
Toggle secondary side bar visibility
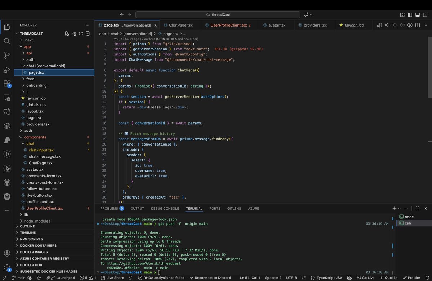425,15
